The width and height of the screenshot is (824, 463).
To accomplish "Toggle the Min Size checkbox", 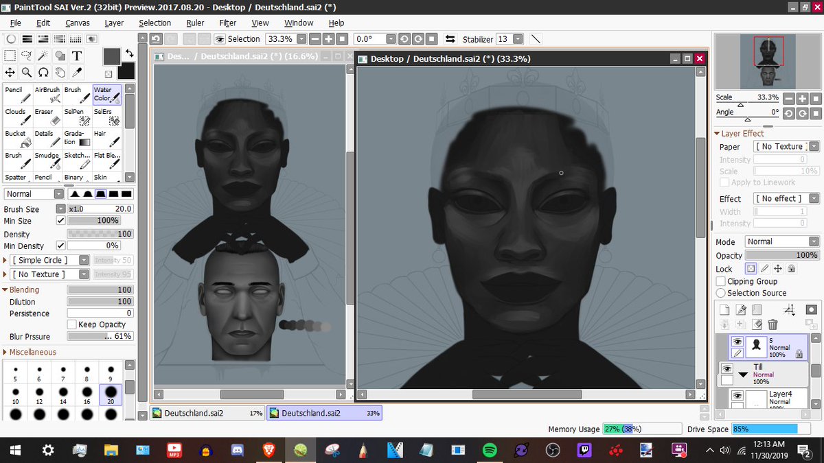I will (x=60, y=221).
